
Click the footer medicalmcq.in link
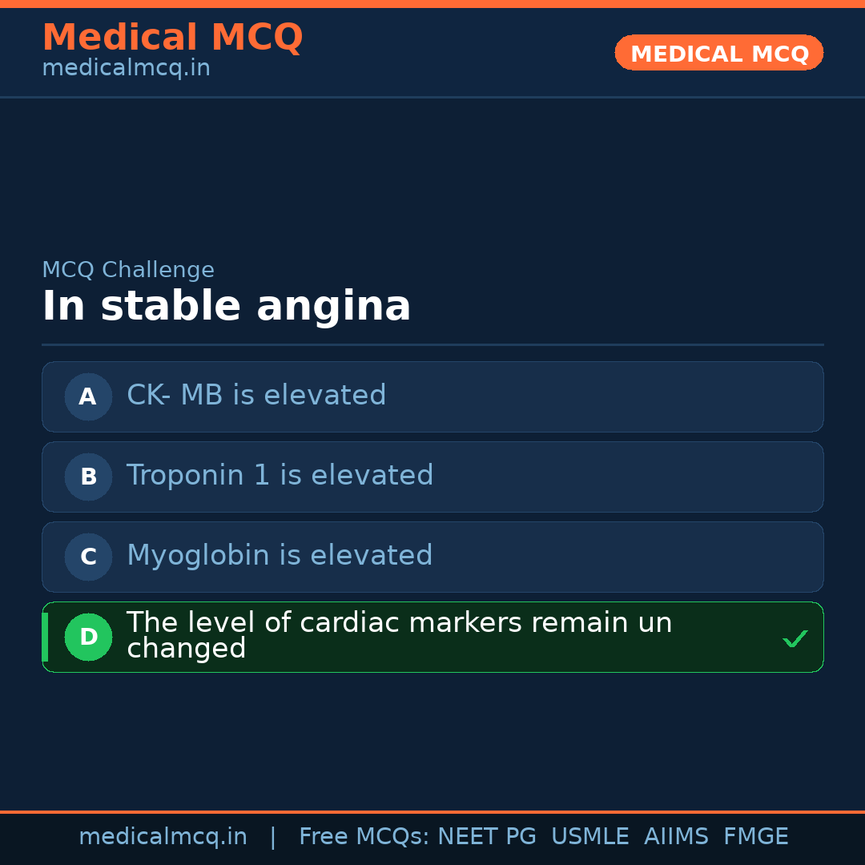163,836
